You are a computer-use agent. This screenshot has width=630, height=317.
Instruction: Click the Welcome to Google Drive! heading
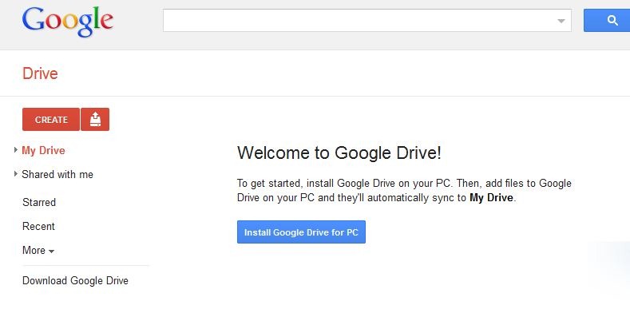[339, 153]
